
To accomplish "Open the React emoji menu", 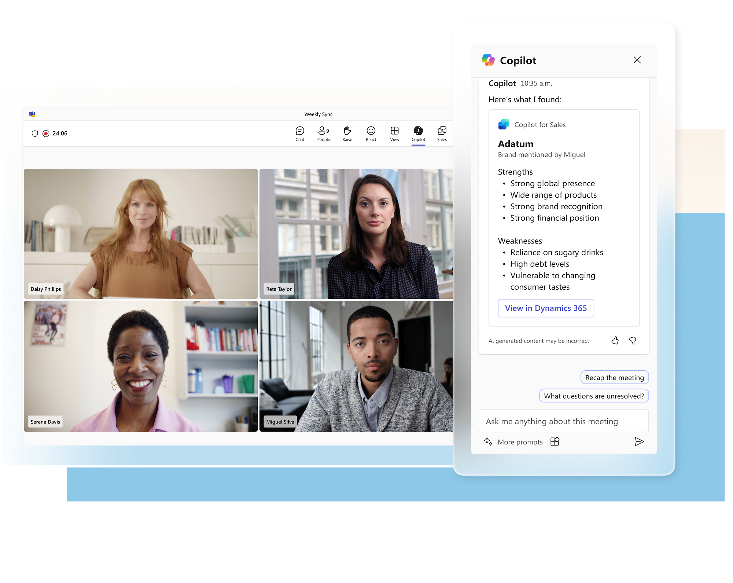I will click(x=371, y=134).
